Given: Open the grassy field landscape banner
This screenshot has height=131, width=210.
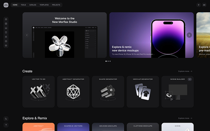Looking at the screenshot, I should click(x=203, y=35).
